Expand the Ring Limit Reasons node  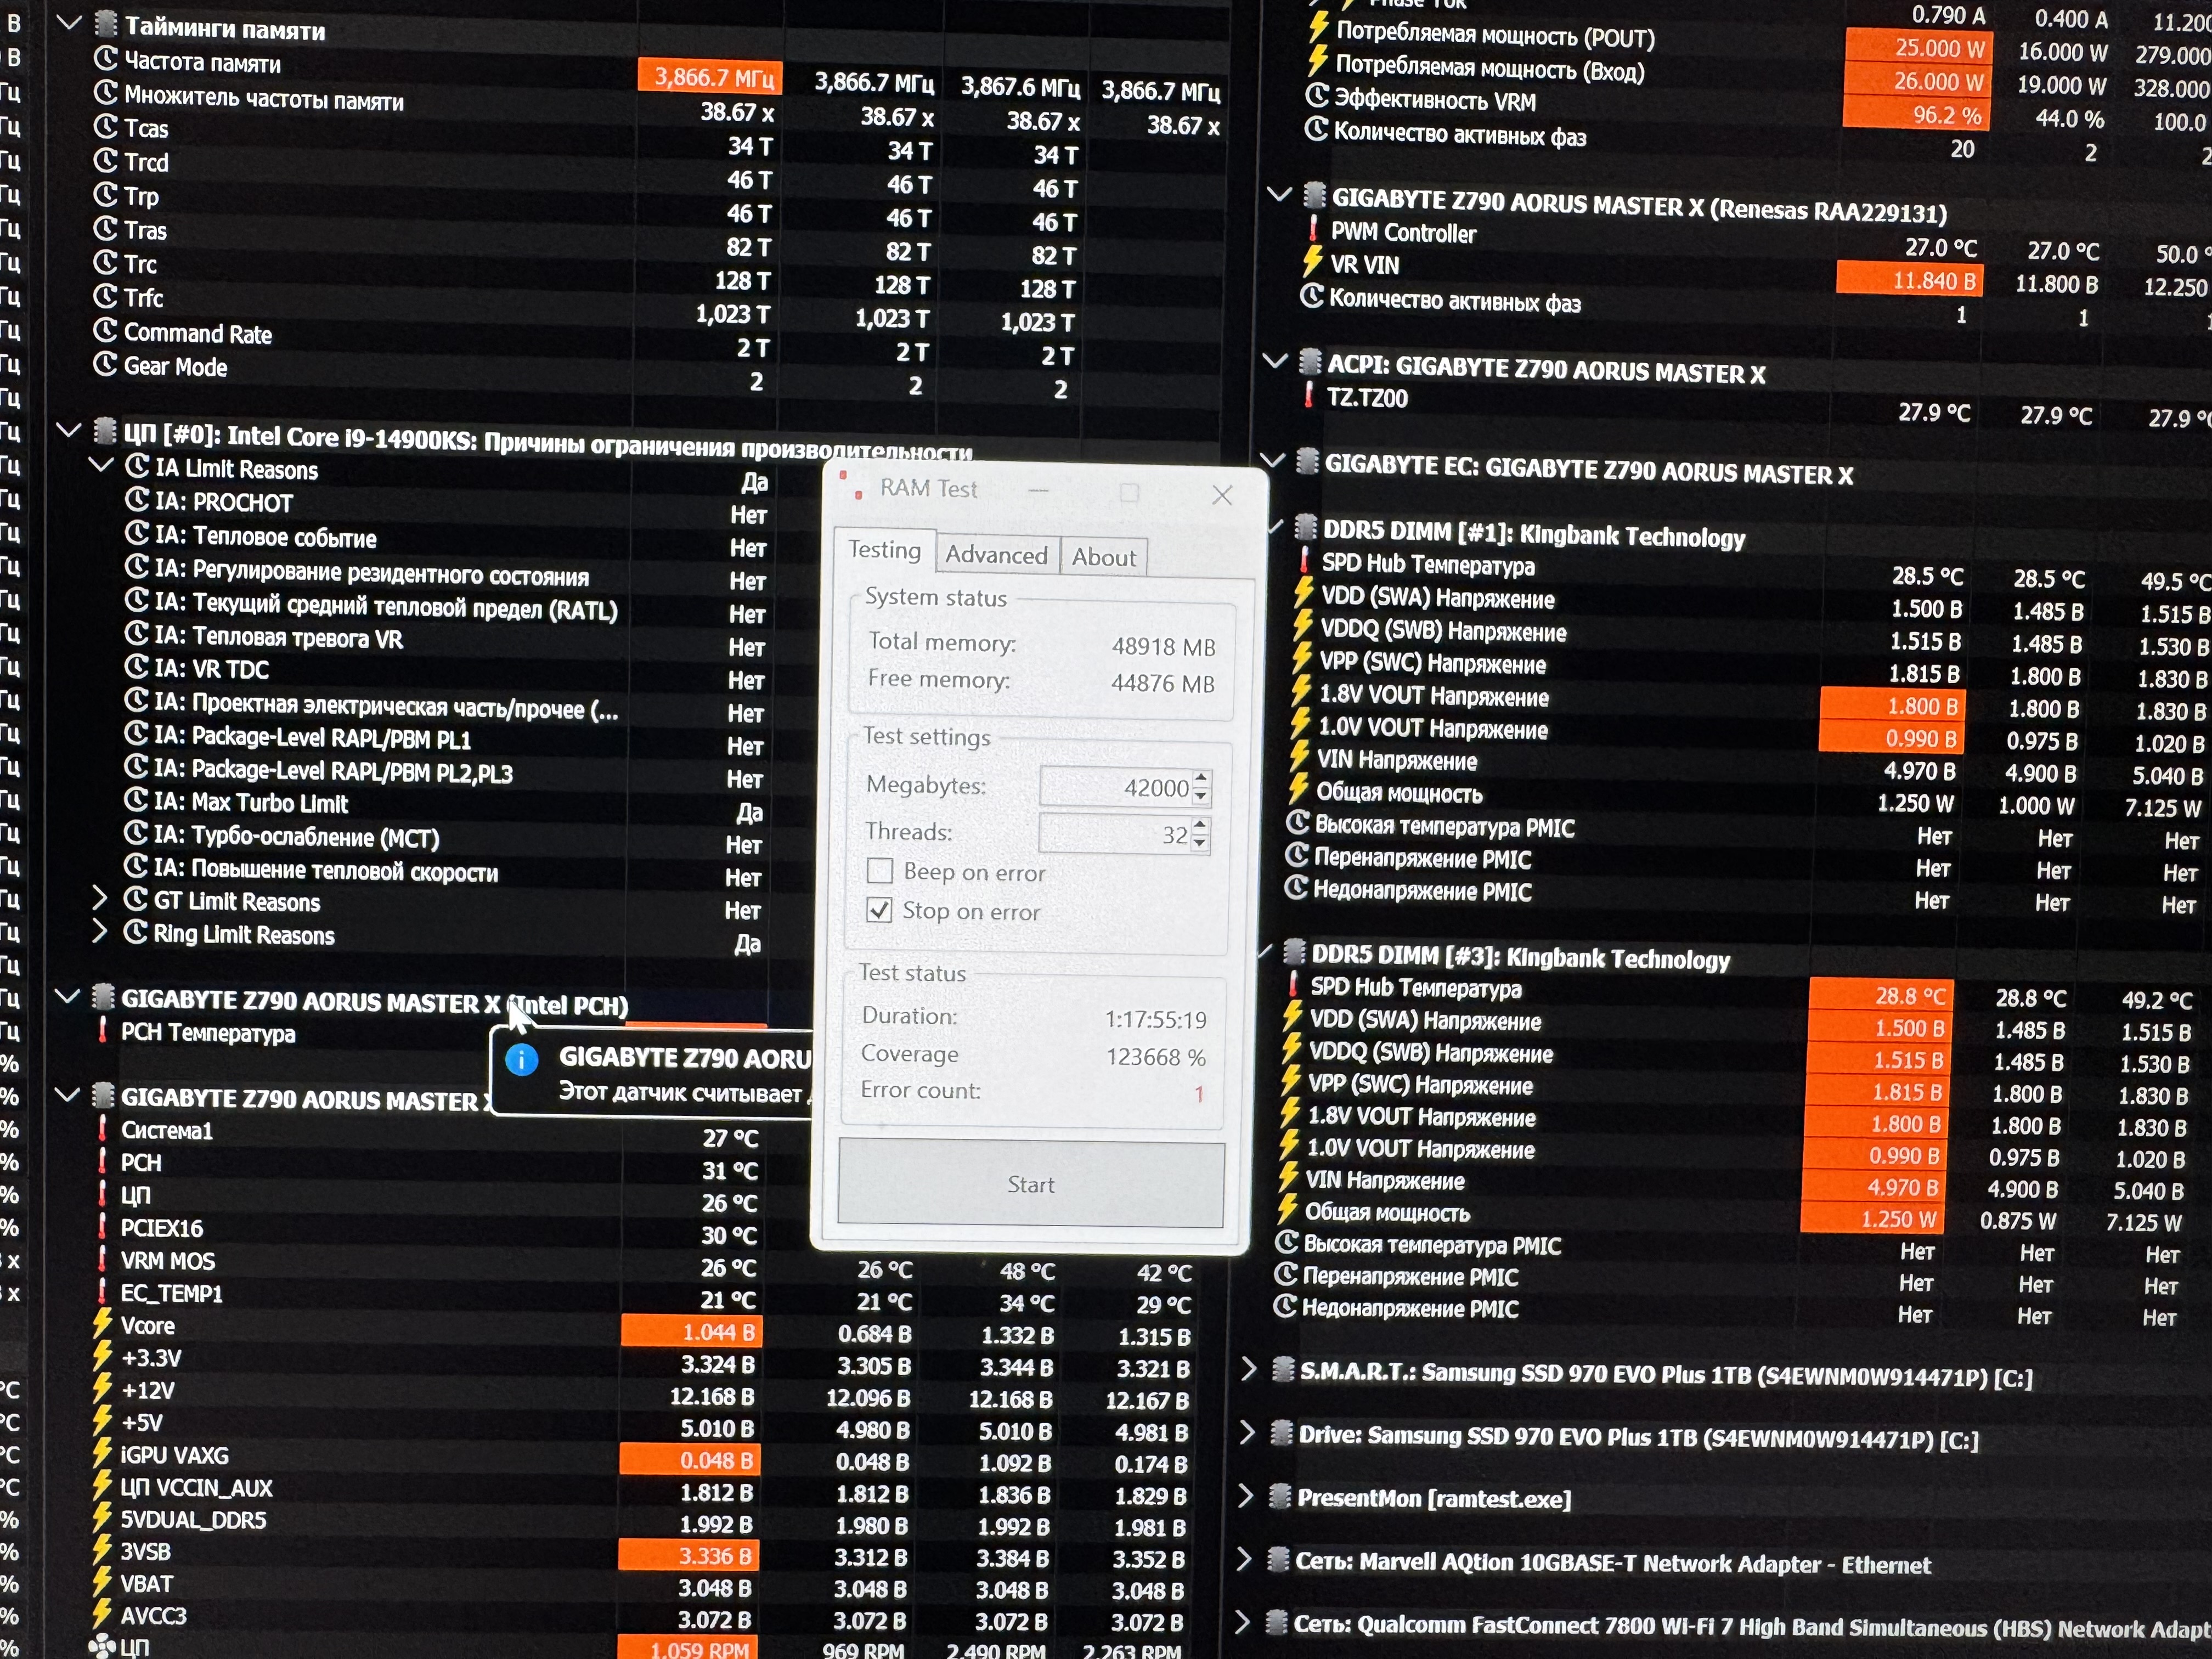(x=99, y=932)
